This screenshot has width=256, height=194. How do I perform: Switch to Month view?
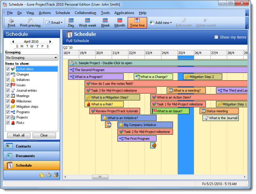tap(120, 23)
